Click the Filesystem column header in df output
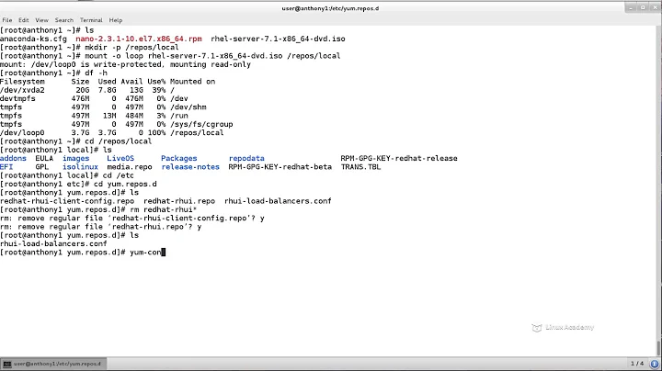The width and height of the screenshot is (662, 371). point(22,82)
